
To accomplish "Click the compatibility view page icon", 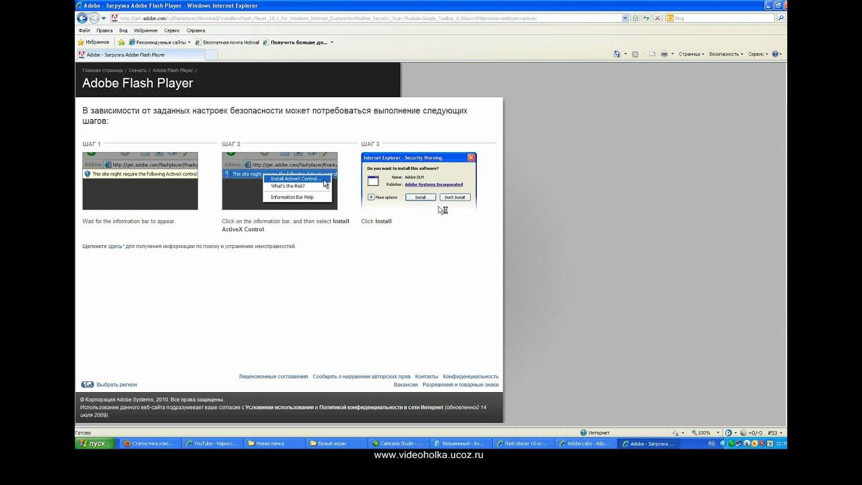I will [x=636, y=18].
